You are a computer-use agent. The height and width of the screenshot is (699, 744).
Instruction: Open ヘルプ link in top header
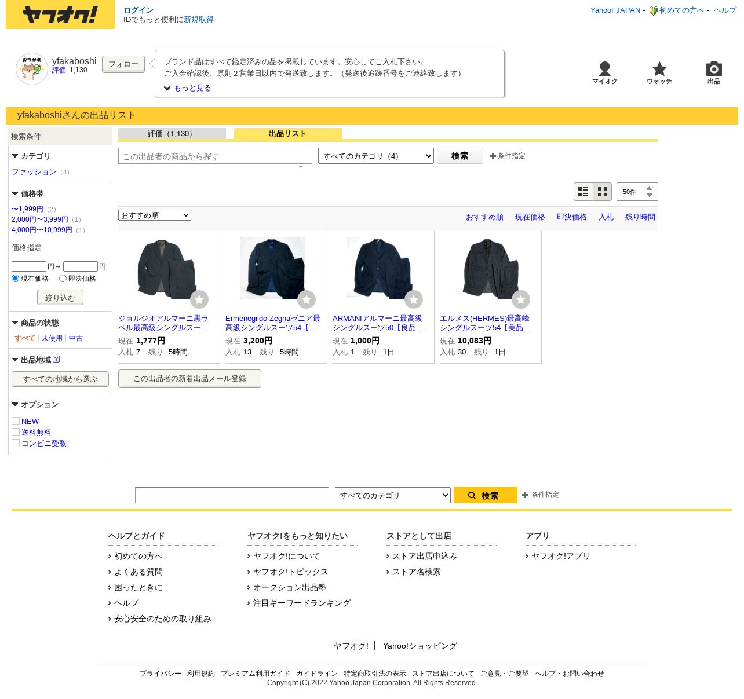tap(725, 10)
